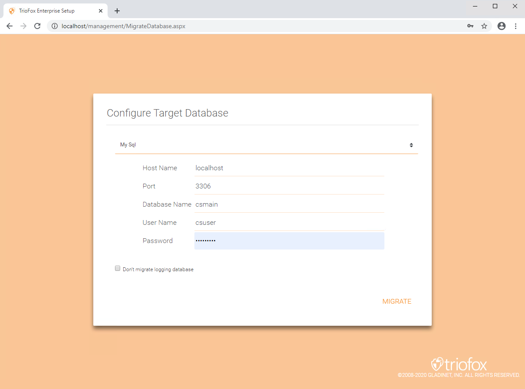Bookmark this page with the star
Image resolution: width=525 pixels, height=389 pixels.
click(484, 26)
